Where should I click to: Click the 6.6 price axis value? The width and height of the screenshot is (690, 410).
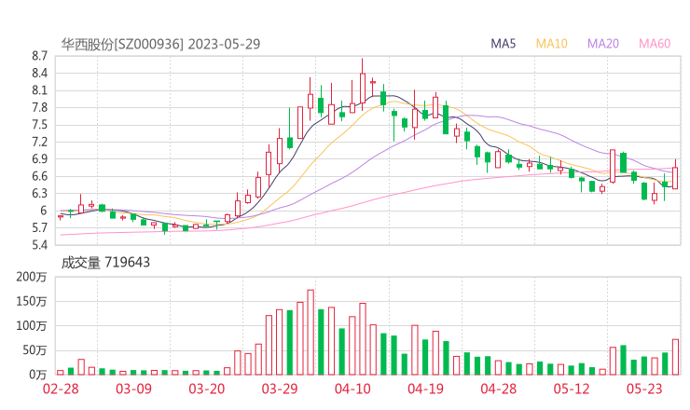coord(39,176)
